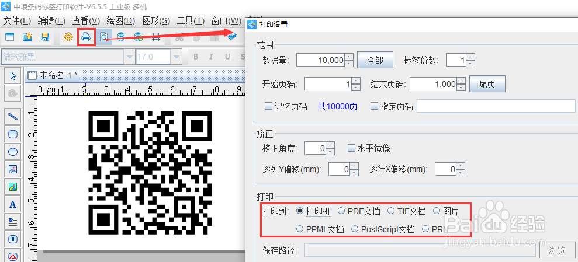This screenshot has height=262, width=578.
Task: Click the 逐列Y偏移 spinner arrows
Action: [354, 169]
